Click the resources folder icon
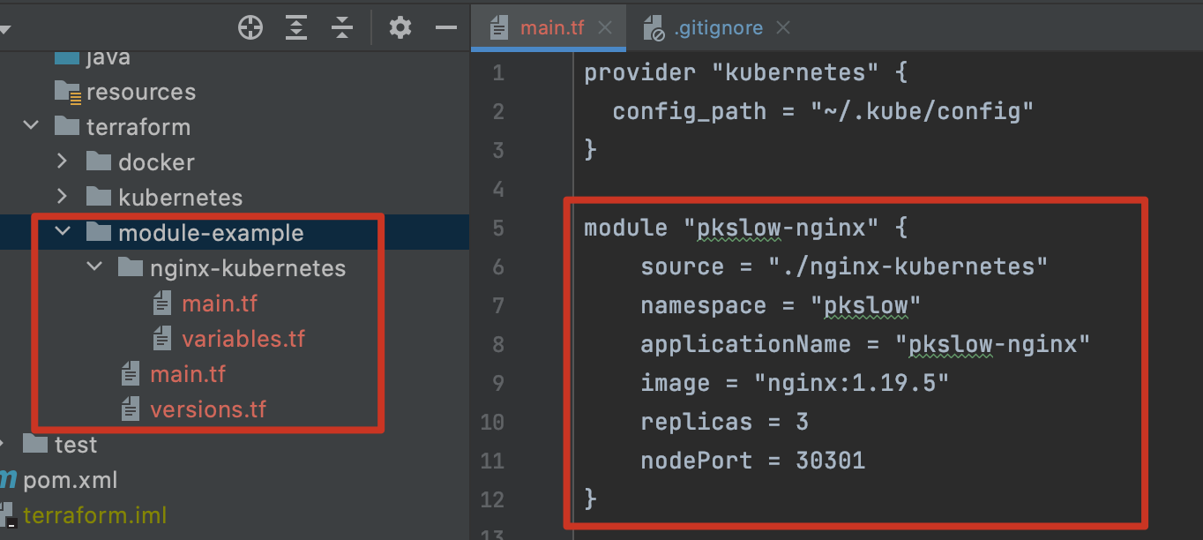This screenshot has width=1203, height=540. 67,91
